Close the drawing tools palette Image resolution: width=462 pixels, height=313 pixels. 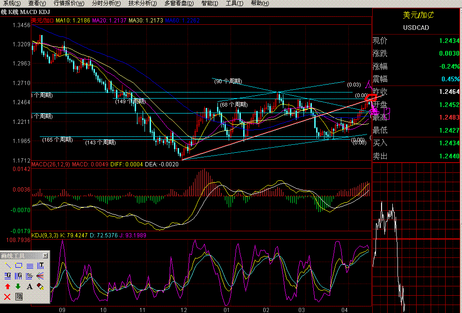pyautogui.click(x=45, y=256)
